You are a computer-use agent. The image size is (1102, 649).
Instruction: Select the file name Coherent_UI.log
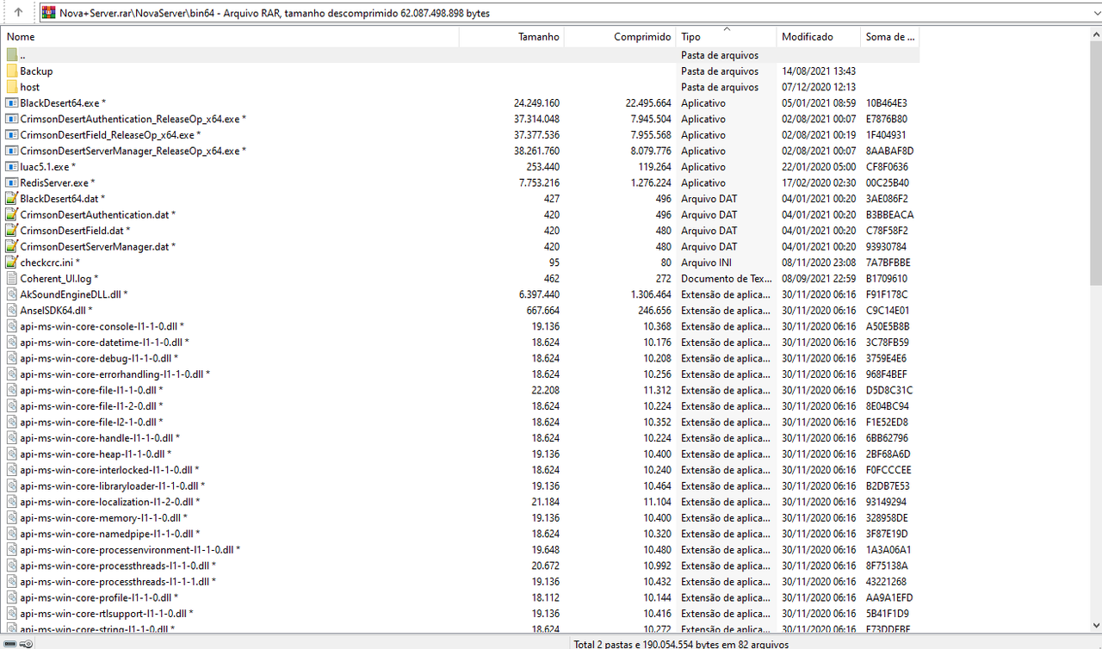[x=56, y=278]
